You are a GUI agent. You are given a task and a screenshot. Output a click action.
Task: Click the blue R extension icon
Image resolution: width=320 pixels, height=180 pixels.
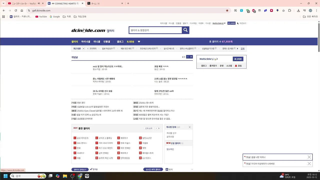coord(241,10)
